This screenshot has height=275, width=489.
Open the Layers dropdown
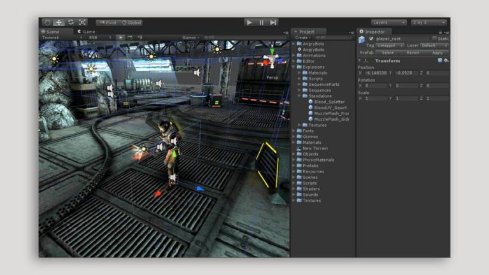pos(388,22)
